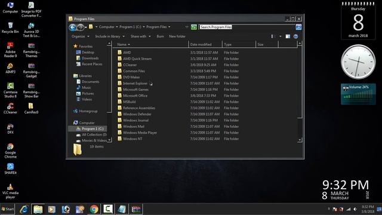The height and width of the screenshot is (215, 382).
Task: Click the Back navigation arrow in Explorer
Action: tap(72, 27)
